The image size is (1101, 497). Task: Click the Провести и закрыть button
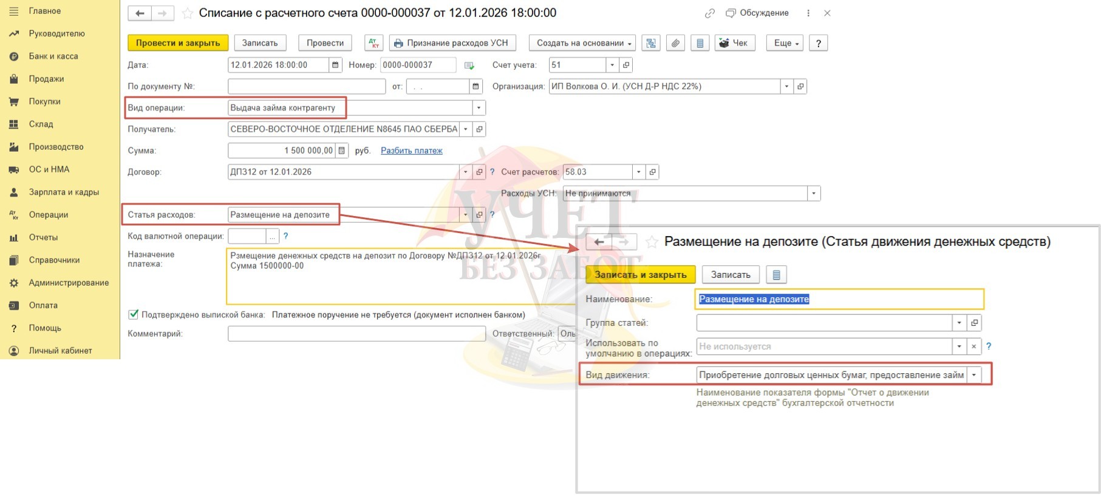point(178,43)
